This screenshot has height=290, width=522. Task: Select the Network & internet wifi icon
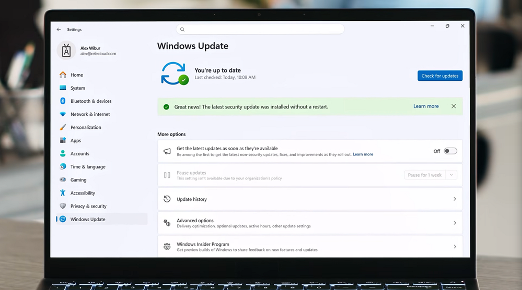(63, 114)
